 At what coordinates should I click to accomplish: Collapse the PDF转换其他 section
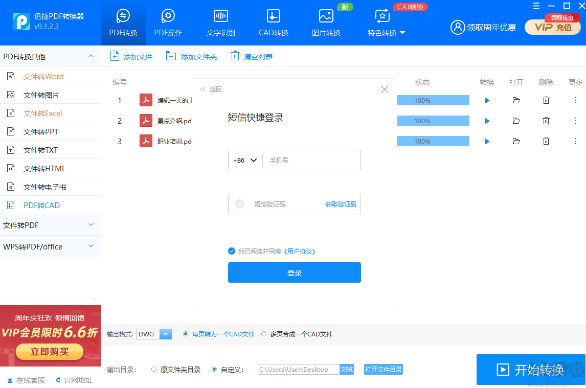(91, 56)
